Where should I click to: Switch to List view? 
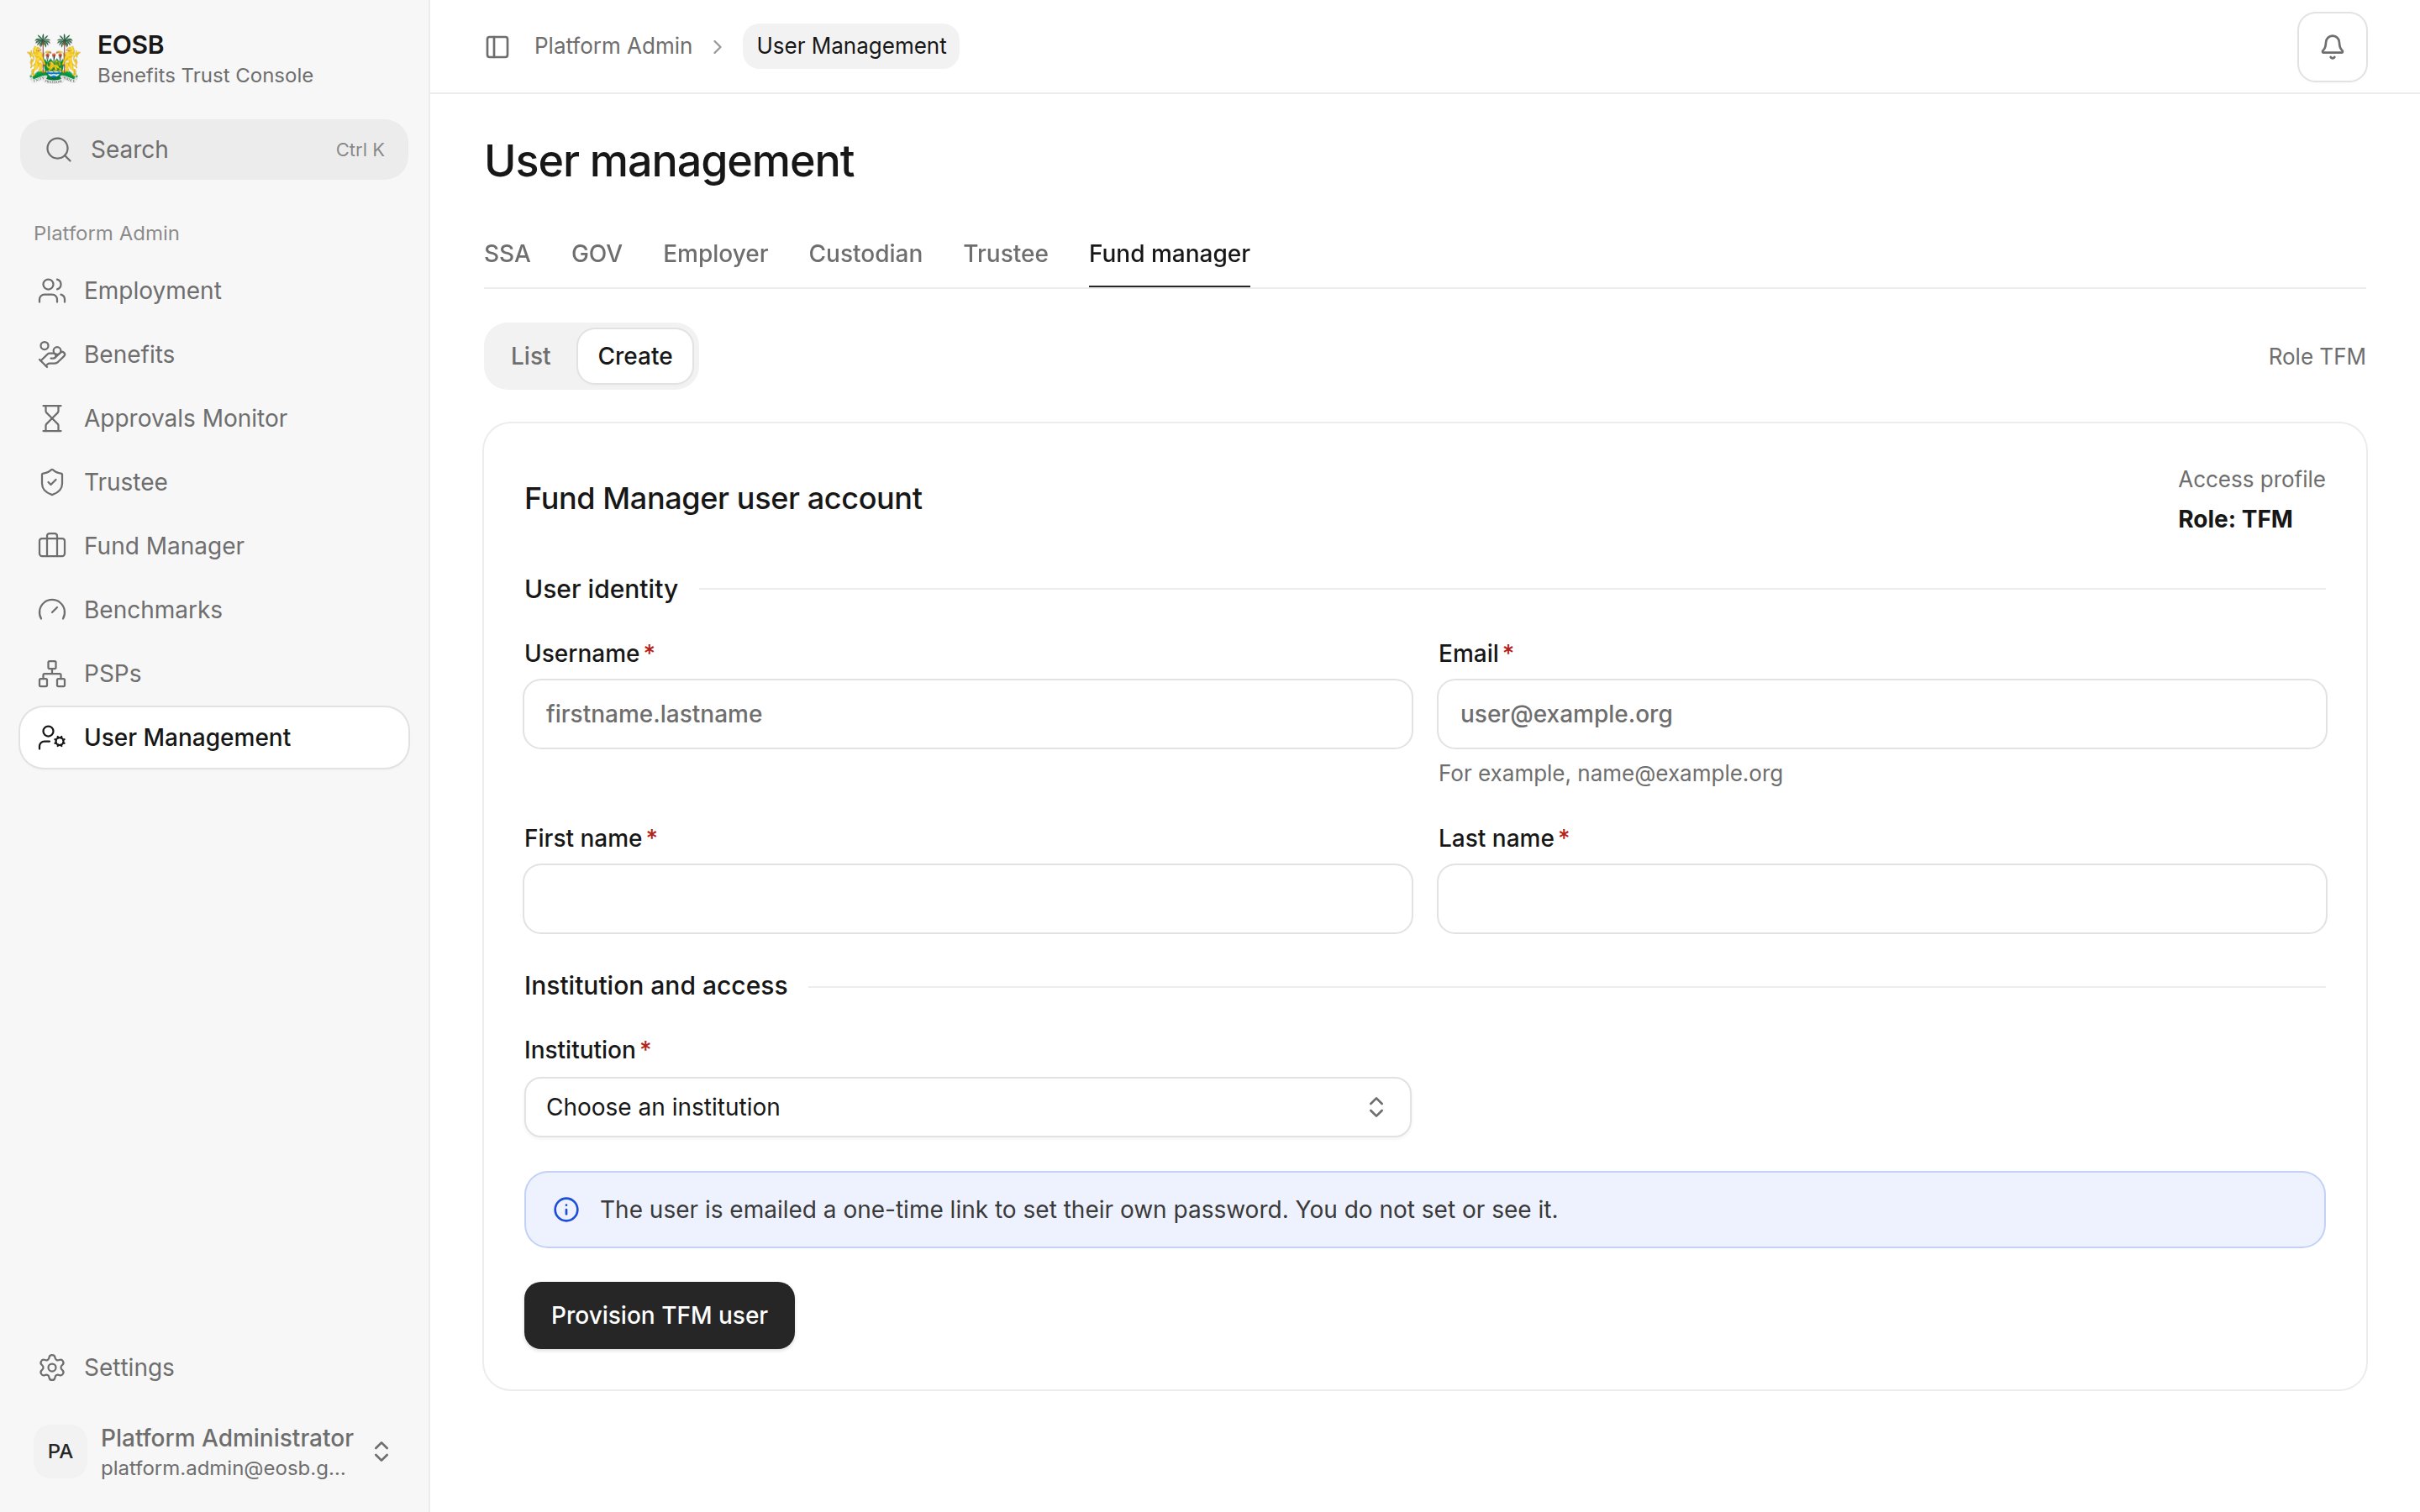[530, 356]
